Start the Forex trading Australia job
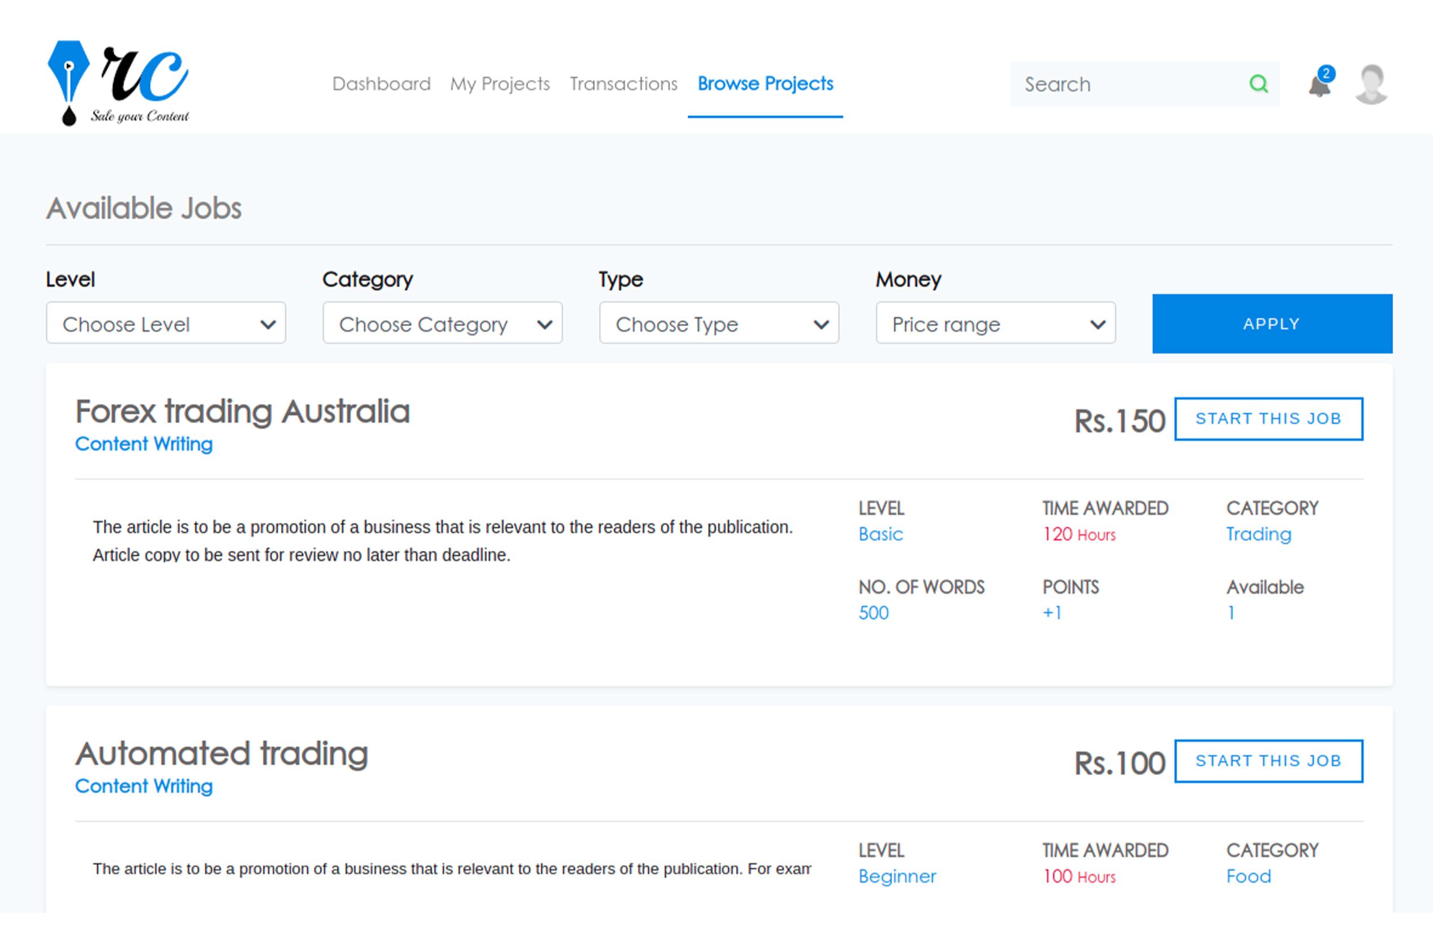1433x944 pixels. 1268,419
